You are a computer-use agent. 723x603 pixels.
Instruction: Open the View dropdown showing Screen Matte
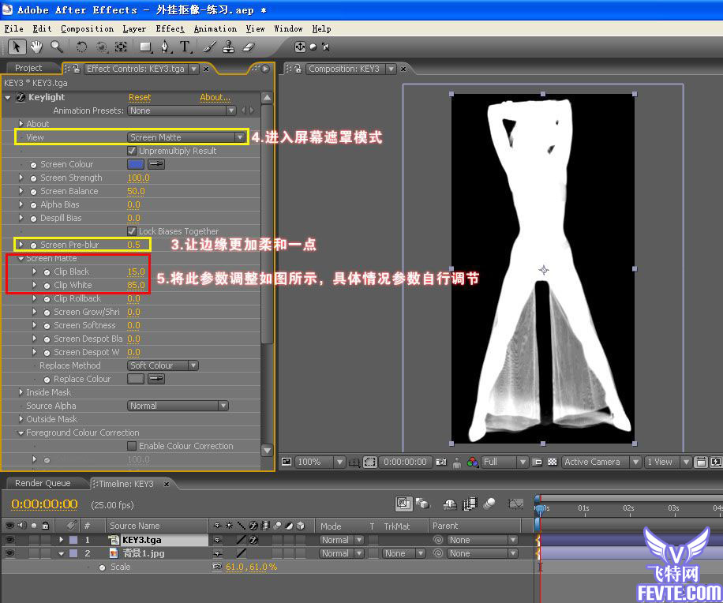(x=187, y=137)
